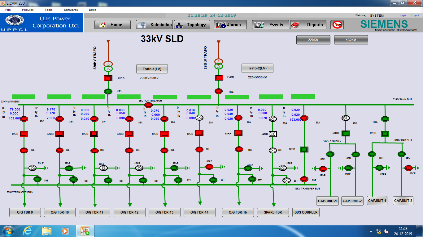423x237 pixels.
Task: Select the Trafo-2 LVCB breaker symbol
Action: click(219, 77)
